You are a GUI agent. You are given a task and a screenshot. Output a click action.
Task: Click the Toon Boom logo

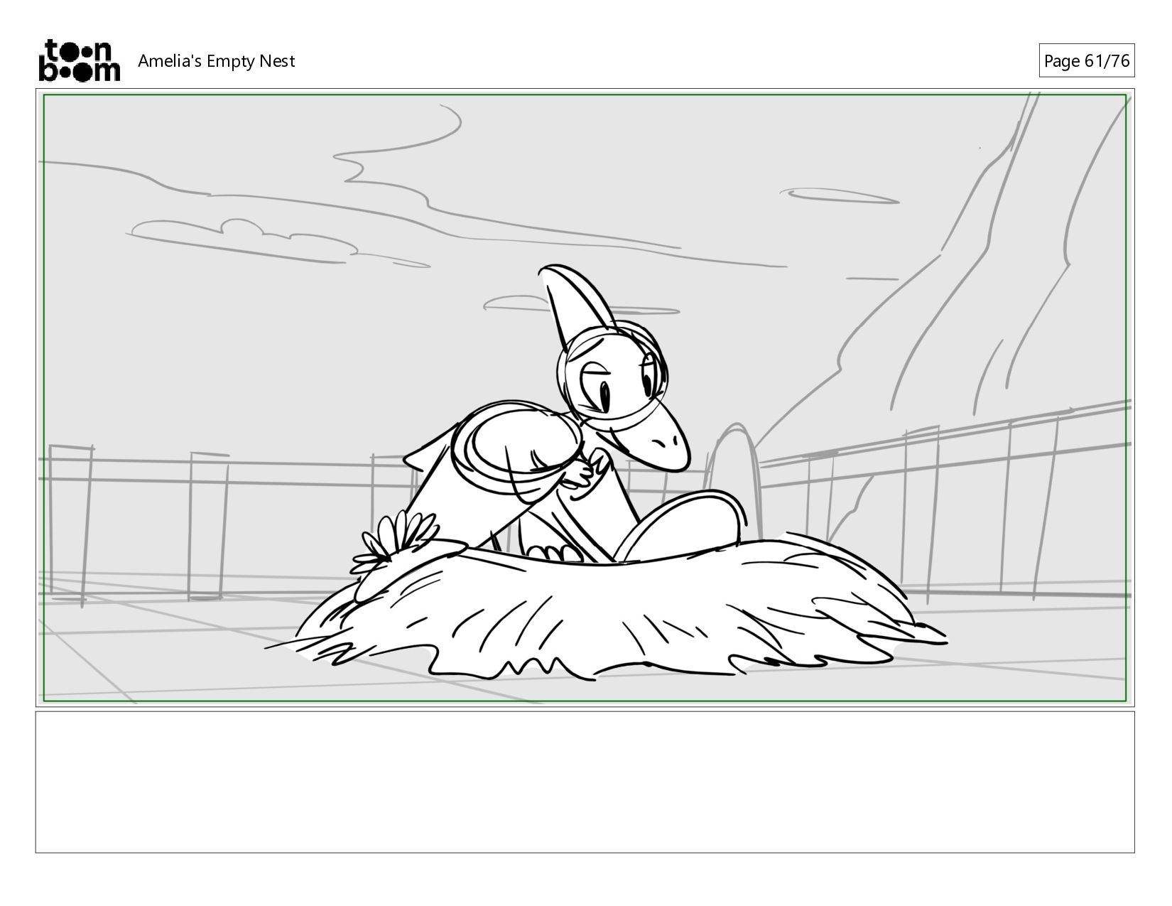[79, 60]
